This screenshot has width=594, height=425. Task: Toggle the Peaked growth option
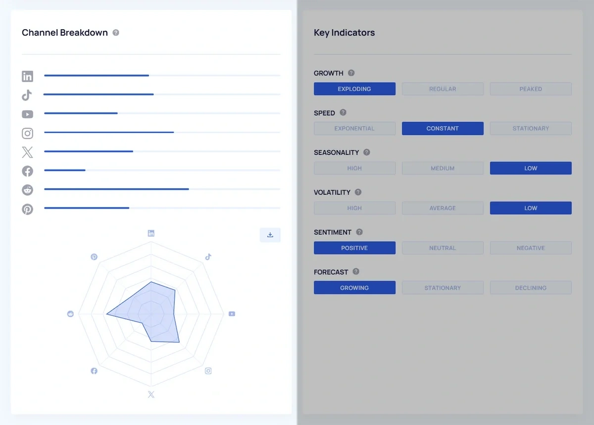(530, 88)
